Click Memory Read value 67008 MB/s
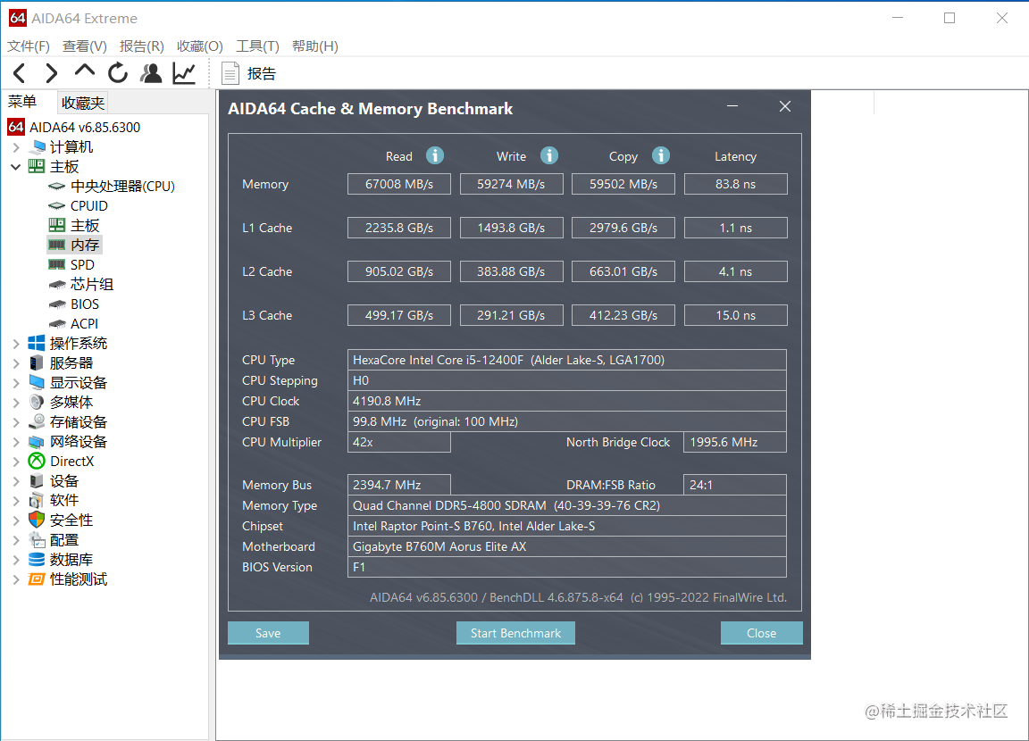Viewport: 1029px width, 741px height. coord(399,184)
